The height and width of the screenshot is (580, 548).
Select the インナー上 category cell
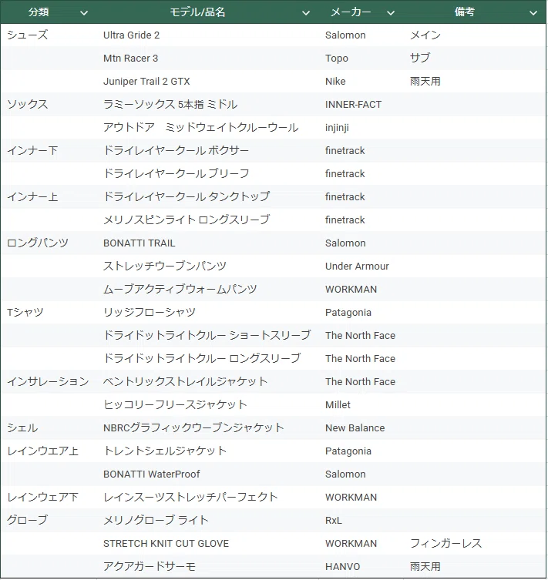(32, 196)
